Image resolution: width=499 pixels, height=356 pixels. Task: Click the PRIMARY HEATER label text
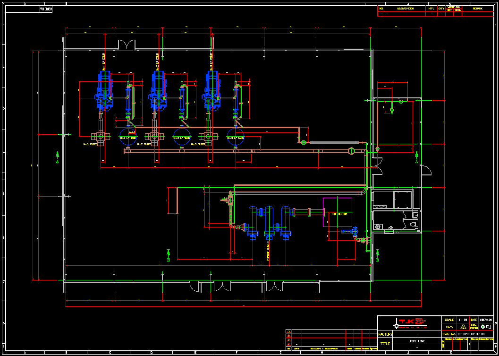(268, 252)
